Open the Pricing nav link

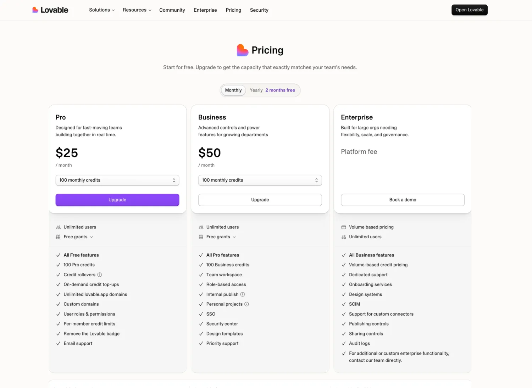click(233, 10)
